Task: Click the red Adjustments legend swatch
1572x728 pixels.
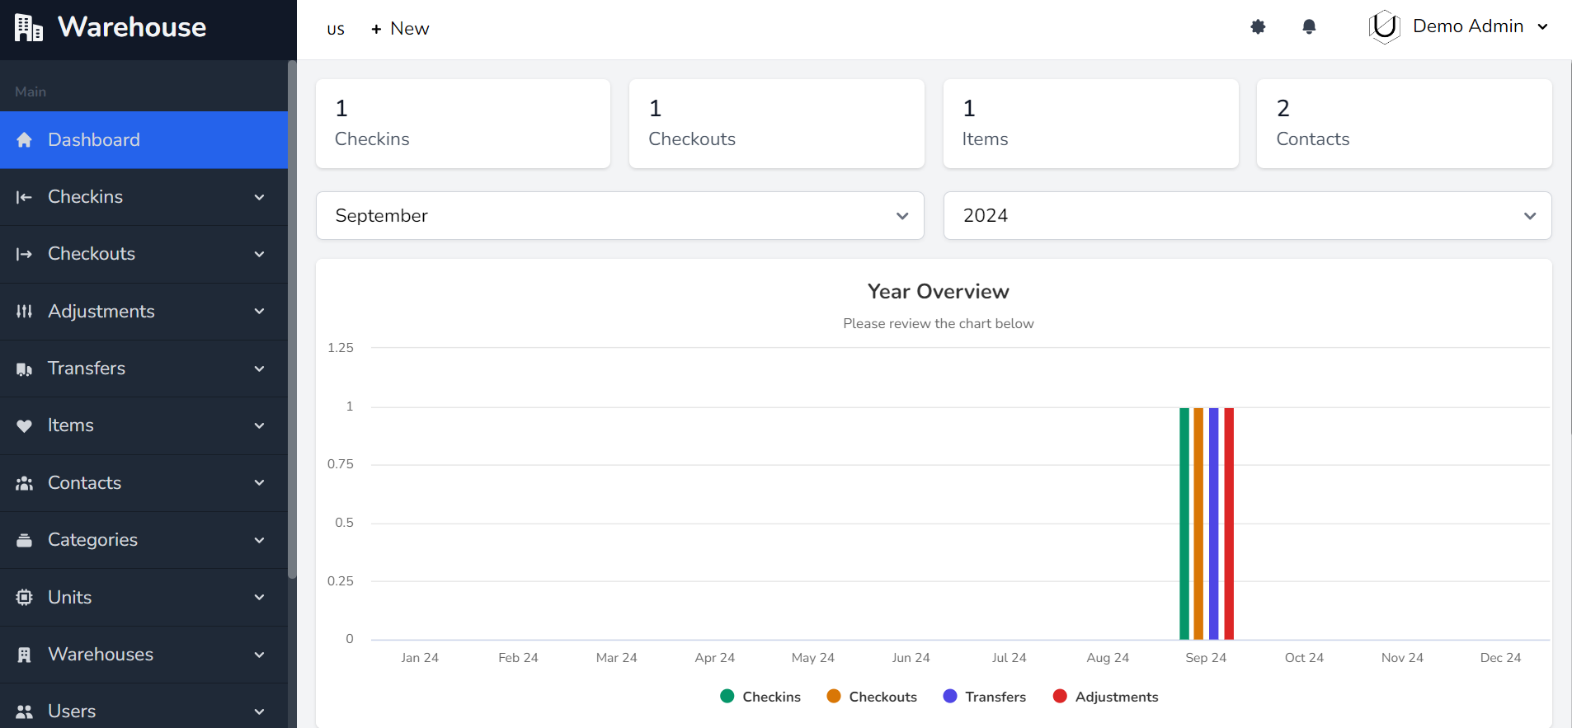Action: (1060, 697)
